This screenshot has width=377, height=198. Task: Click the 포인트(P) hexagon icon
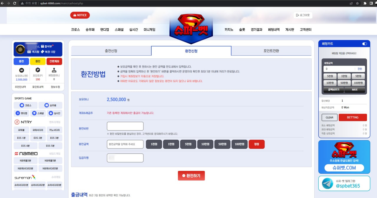38,70
